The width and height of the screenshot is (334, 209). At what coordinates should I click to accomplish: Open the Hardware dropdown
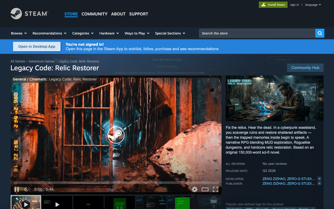[x=109, y=33]
